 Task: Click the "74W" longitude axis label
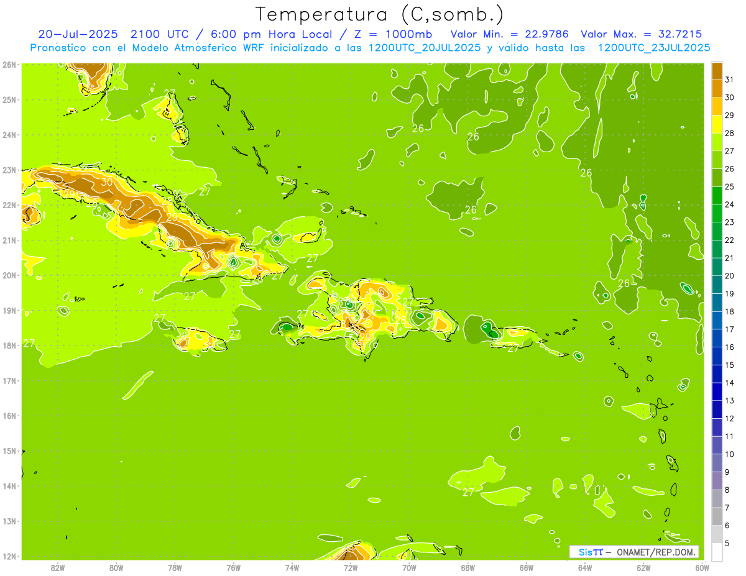[292, 567]
